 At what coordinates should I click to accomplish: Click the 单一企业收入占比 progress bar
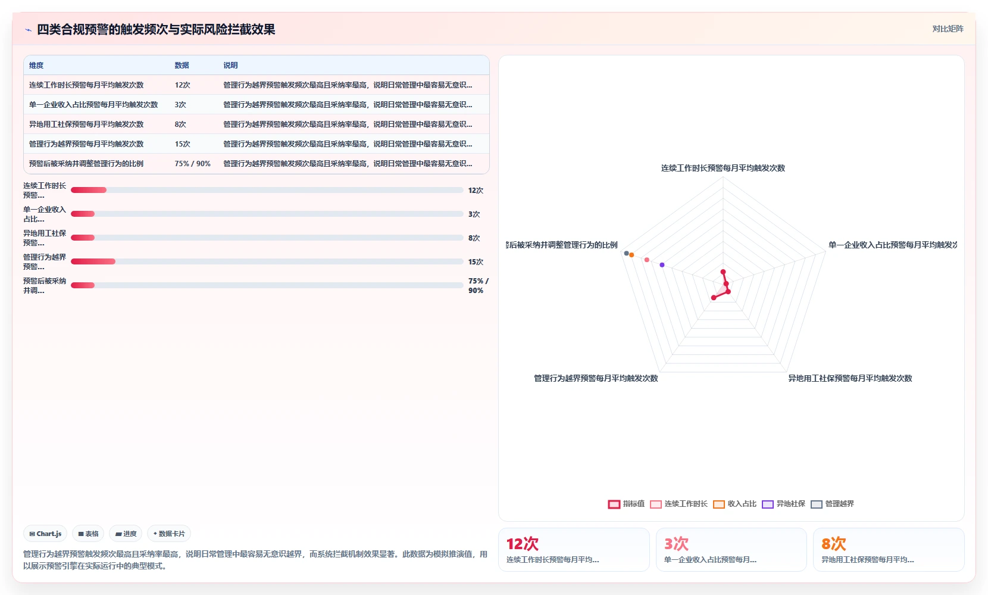[x=267, y=214]
